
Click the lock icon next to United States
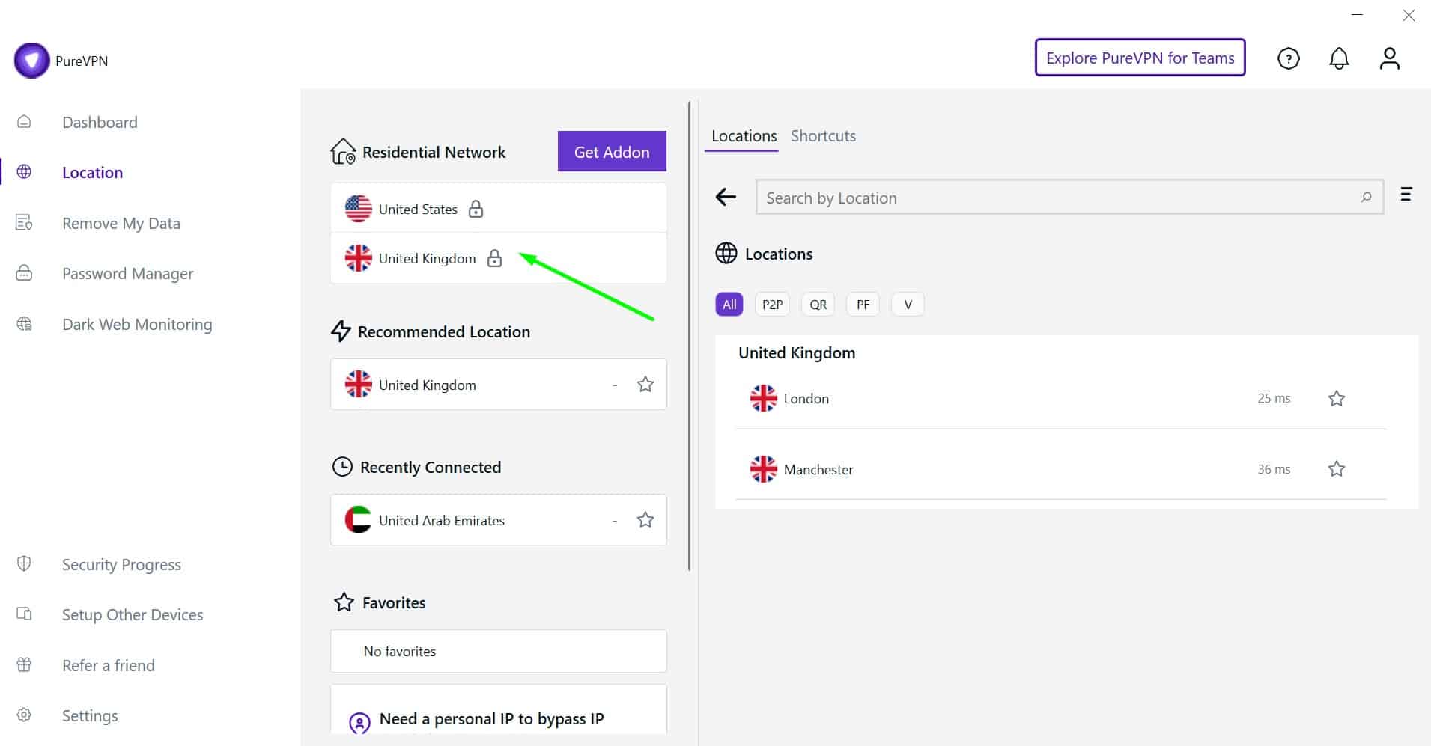point(476,209)
